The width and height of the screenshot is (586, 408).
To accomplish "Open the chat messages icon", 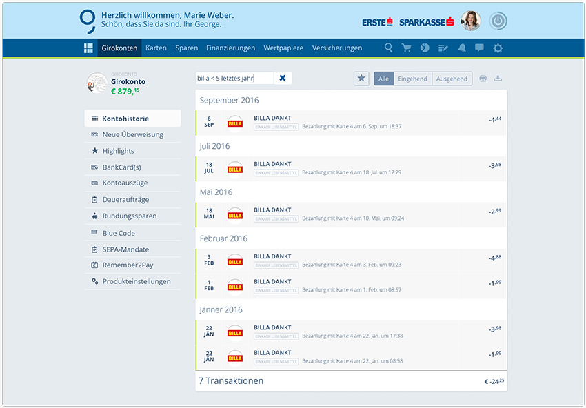I will [479, 48].
